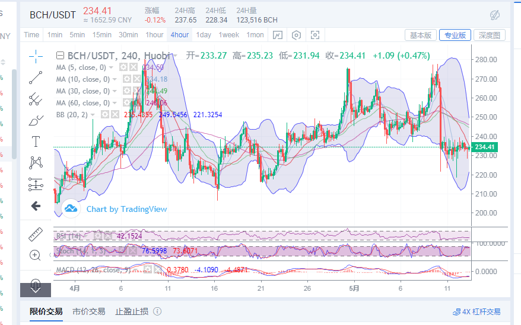Expand MA (60, close, 0) dropdown arrow
This screenshot has width=521, height=325.
click(115, 103)
